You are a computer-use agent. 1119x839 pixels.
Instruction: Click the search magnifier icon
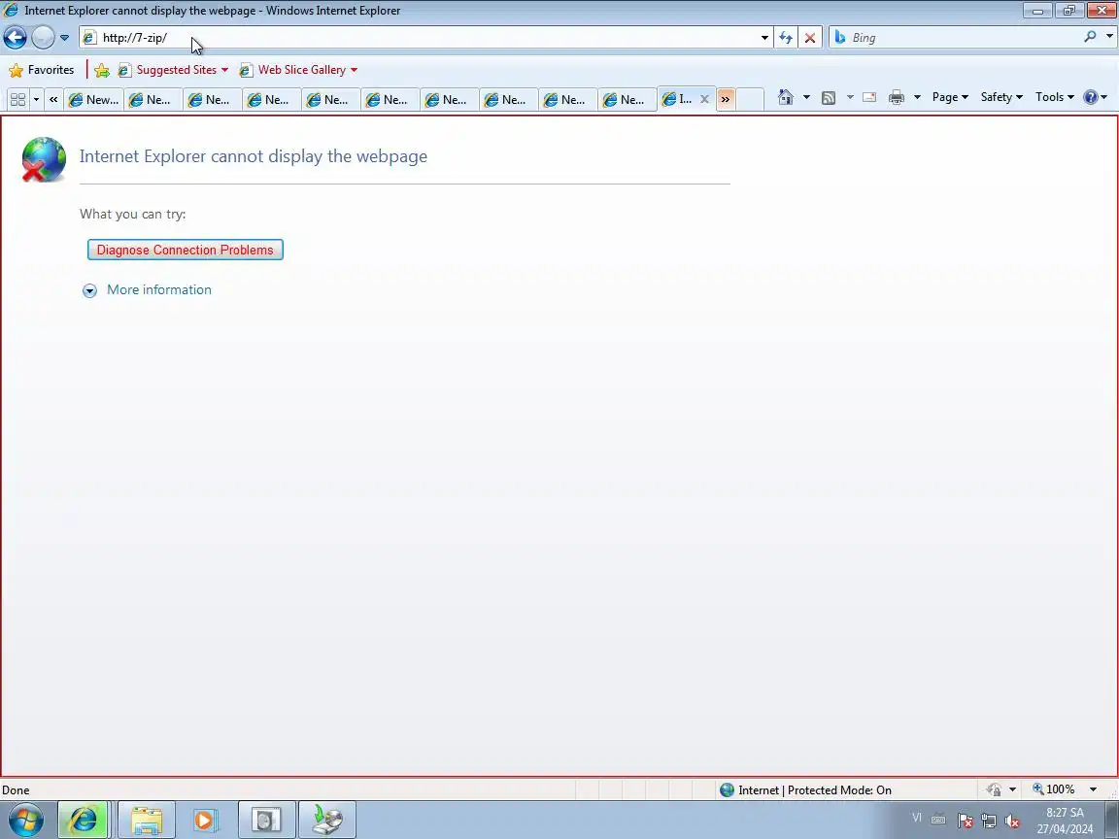pyautogui.click(x=1090, y=37)
